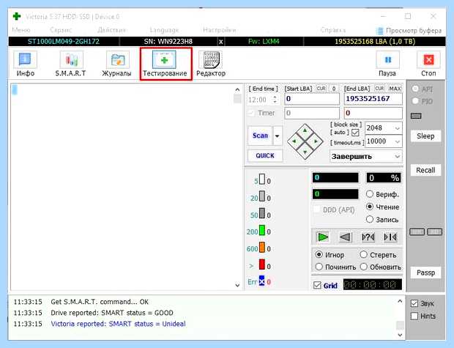
Task: Click the Scan button
Action: tap(260, 136)
